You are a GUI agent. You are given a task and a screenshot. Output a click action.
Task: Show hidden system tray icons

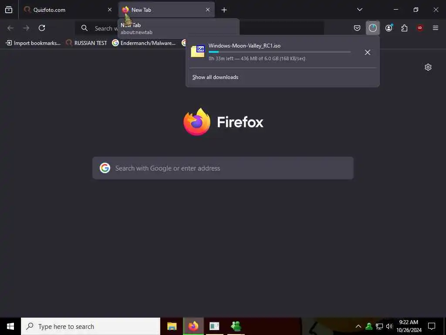point(358,326)
